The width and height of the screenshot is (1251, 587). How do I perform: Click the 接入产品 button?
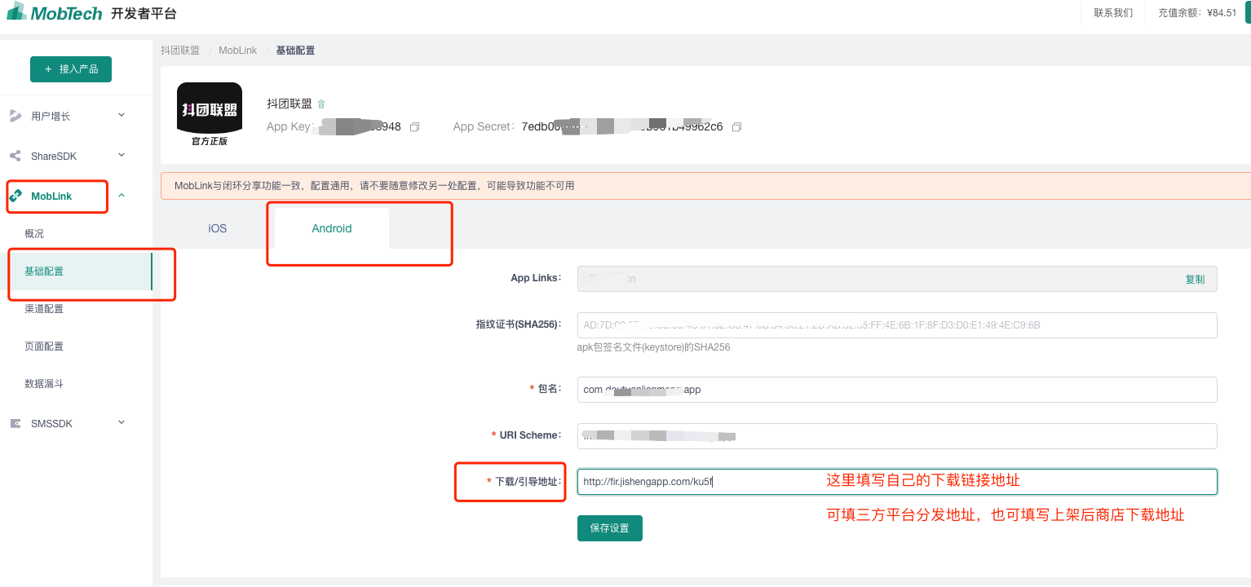pos(71,69)
